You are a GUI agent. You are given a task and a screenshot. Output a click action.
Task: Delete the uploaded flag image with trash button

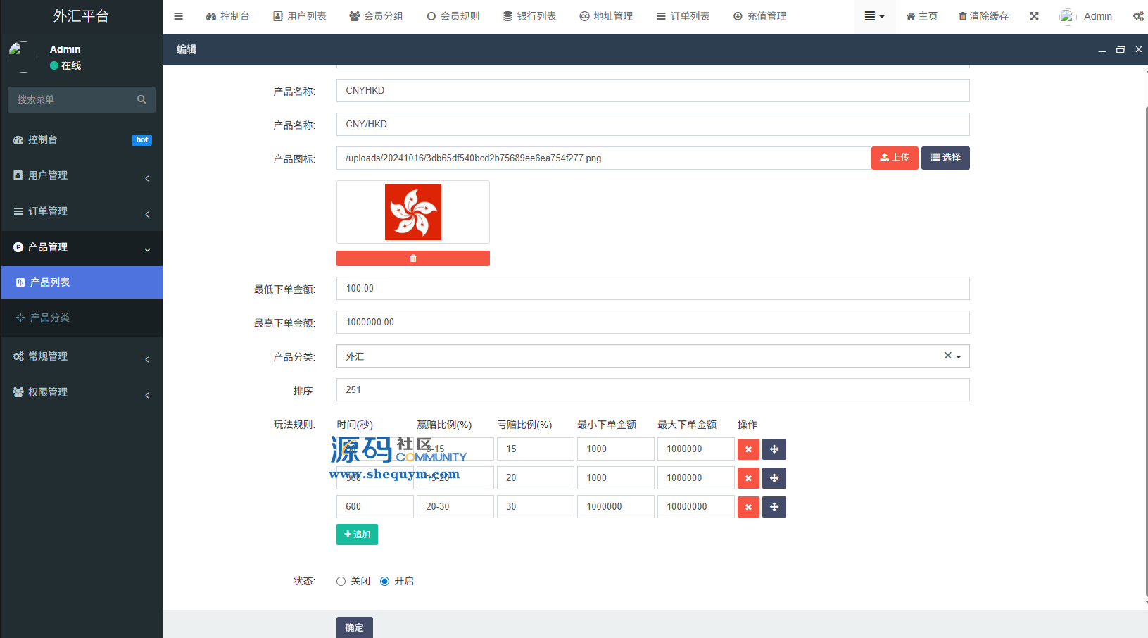[x=412, y=258]
